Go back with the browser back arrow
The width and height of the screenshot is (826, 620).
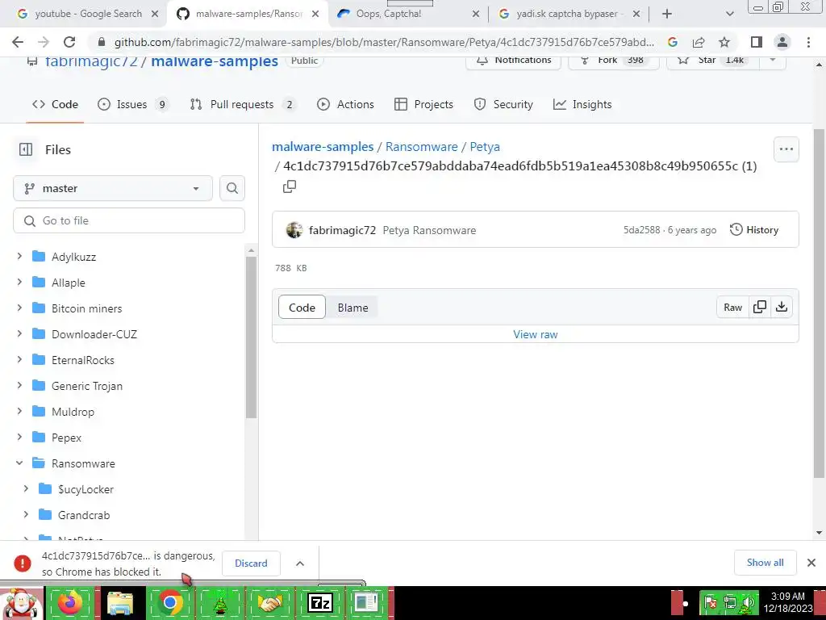pyautogui.click(x=18, y=42)
